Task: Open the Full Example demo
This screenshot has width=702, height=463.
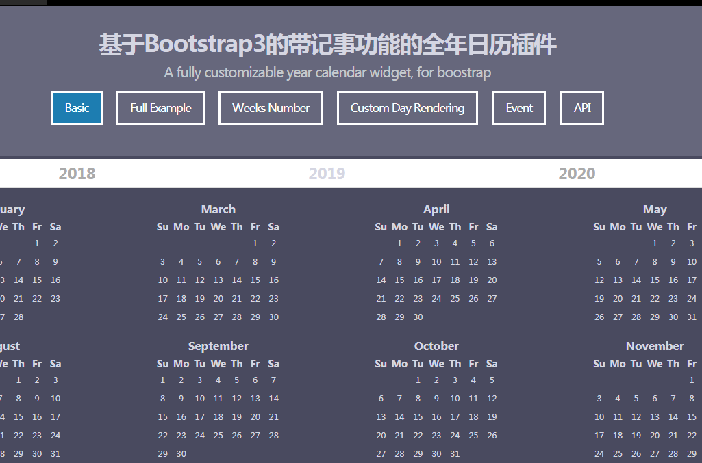Action: pyautogui.click(x=161, y=108)
